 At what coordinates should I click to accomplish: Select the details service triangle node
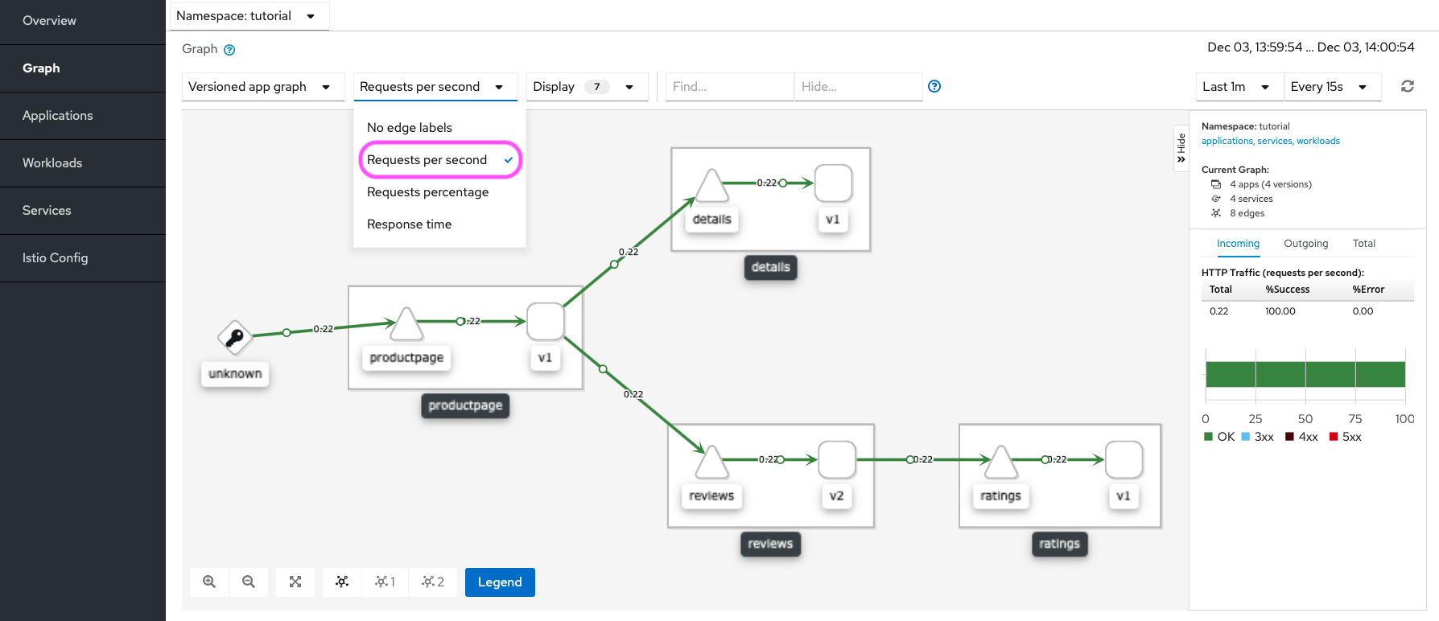click(712, 186)
